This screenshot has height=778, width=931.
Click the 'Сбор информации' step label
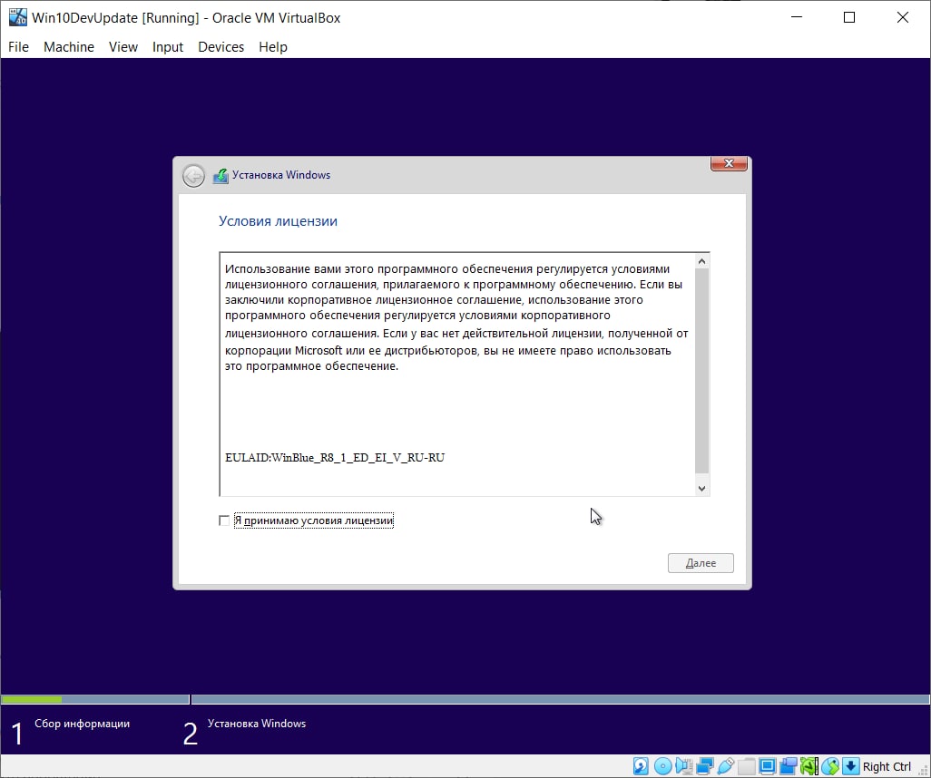click(x=82, y=724)
